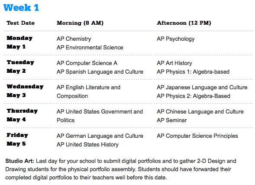Select AP Japanese Language and Culture
This screenshot has height=185, width=255.
pyautogui.click(x=202, y=88)
